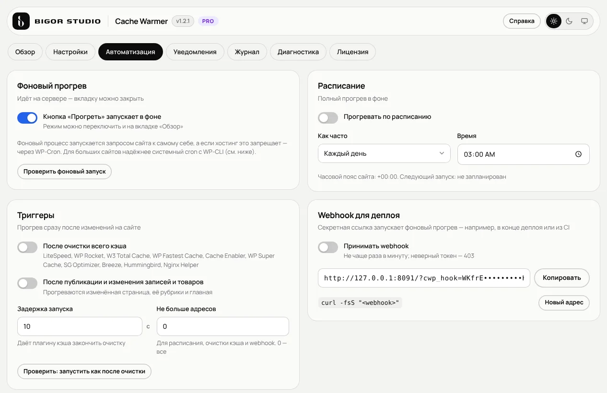The height and width of the screenshot is (393, 607).
Task: Select system theme monitor icon
Action: (584, 21)
